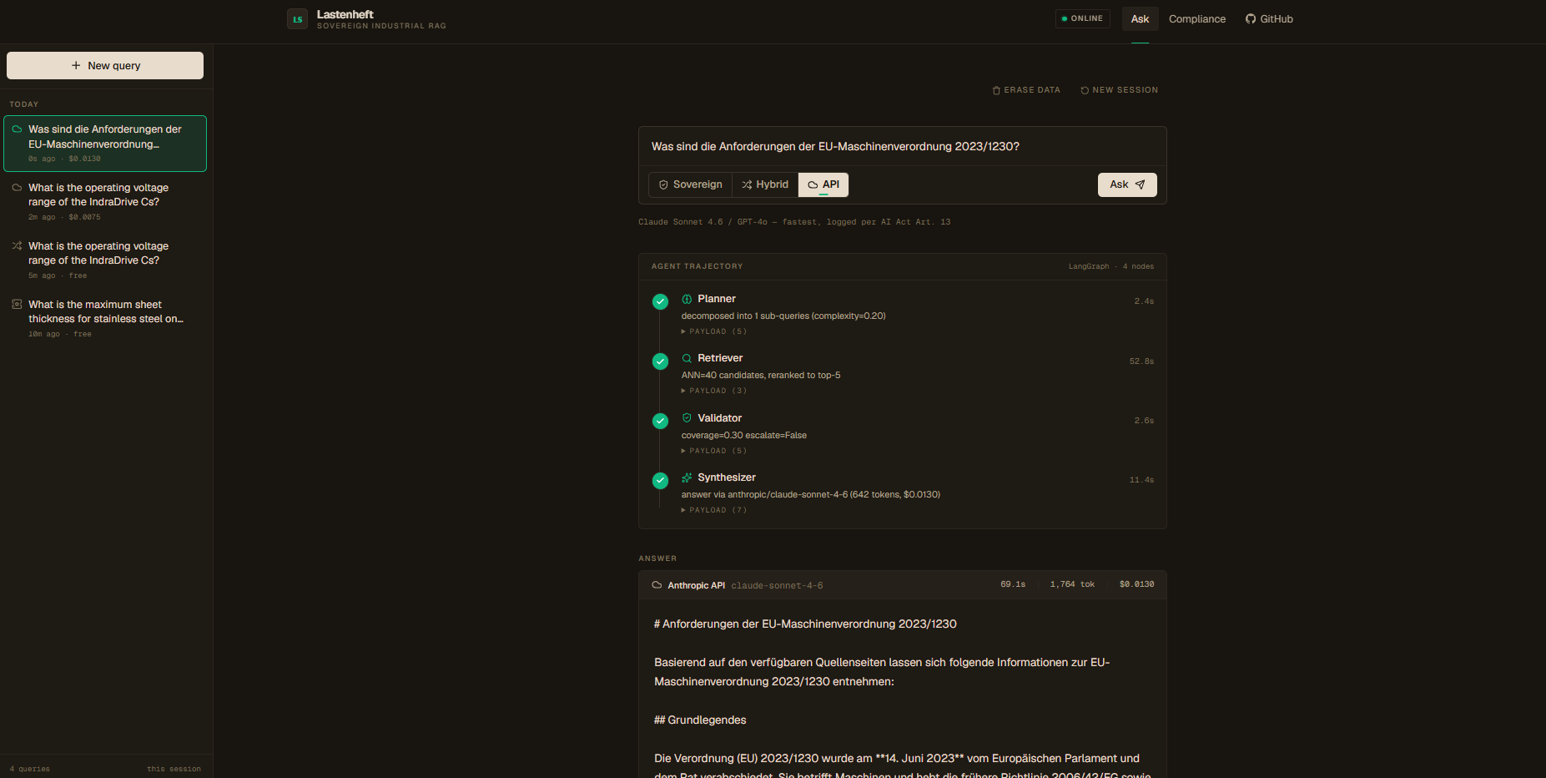
Task: Click the Planner node title
Action: pos(717,299)
